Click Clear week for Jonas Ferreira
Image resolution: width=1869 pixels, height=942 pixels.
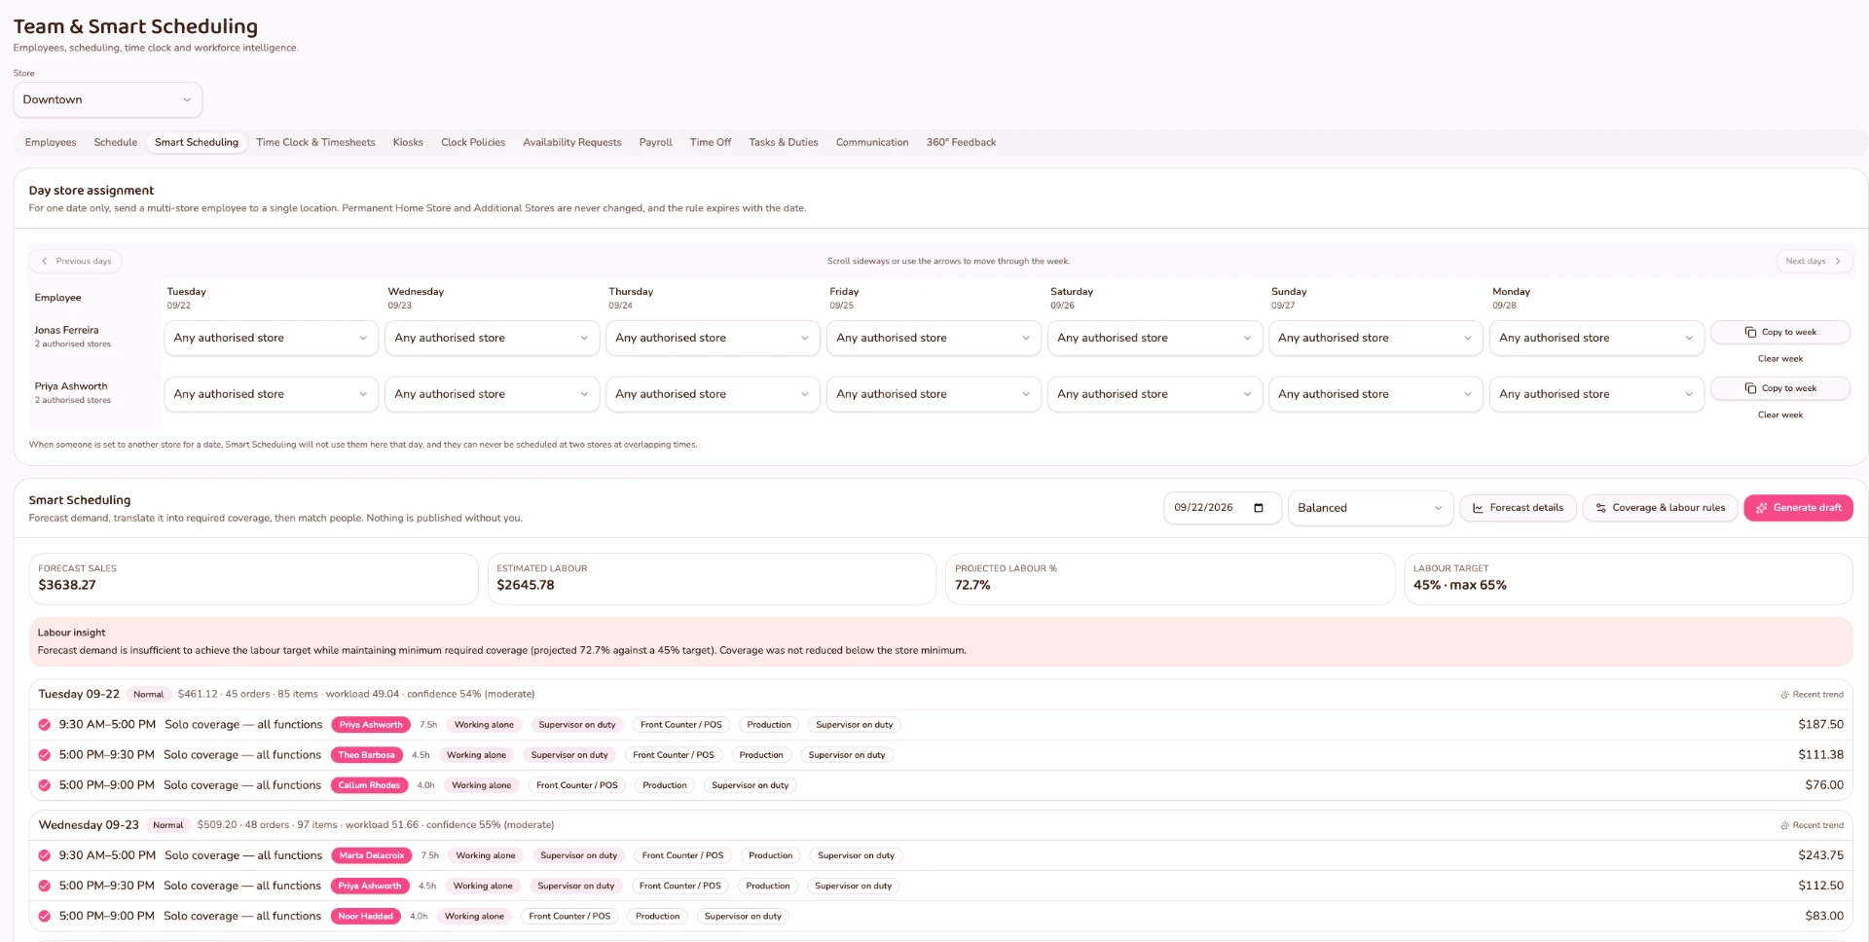coord(1779,359)
